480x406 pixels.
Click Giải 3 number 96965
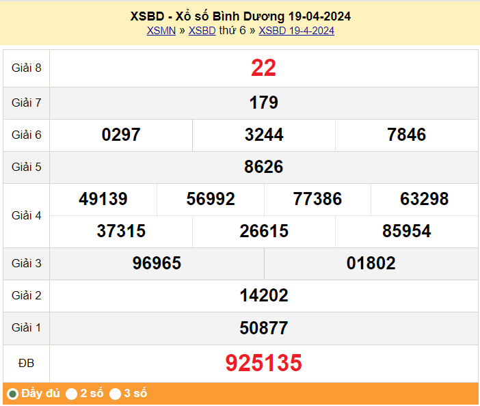click(157, 263)
